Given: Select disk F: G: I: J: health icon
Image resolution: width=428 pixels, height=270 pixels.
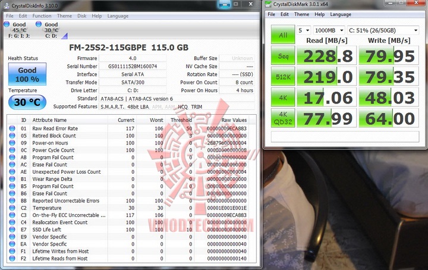Looking at the screenshot, I should click(7, 24).
